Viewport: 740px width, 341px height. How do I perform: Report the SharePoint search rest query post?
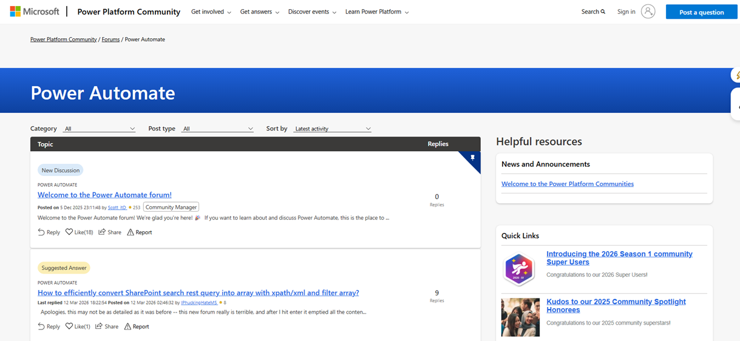tap(137, 326)
